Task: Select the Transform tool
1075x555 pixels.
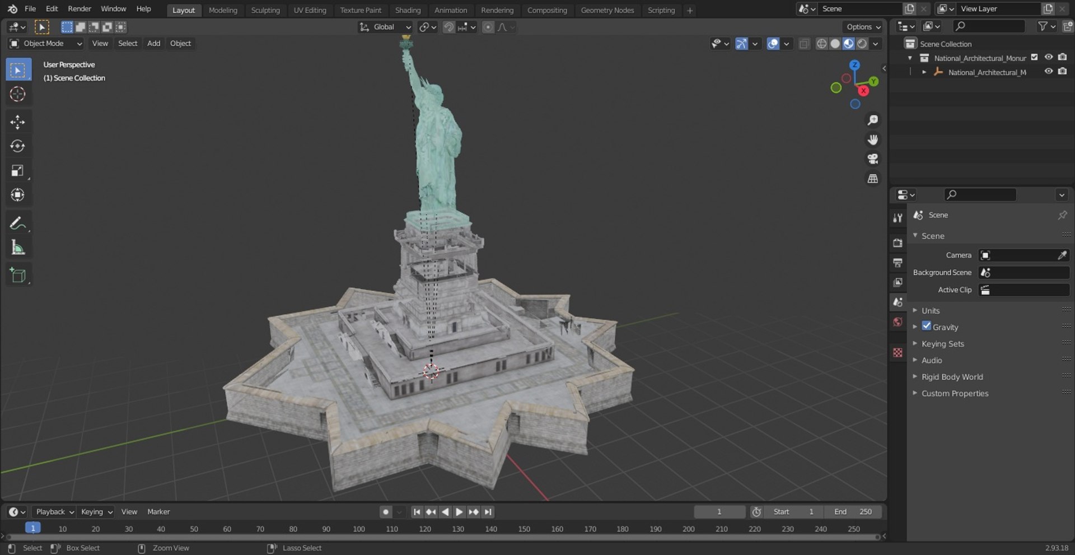Action: 18,194
